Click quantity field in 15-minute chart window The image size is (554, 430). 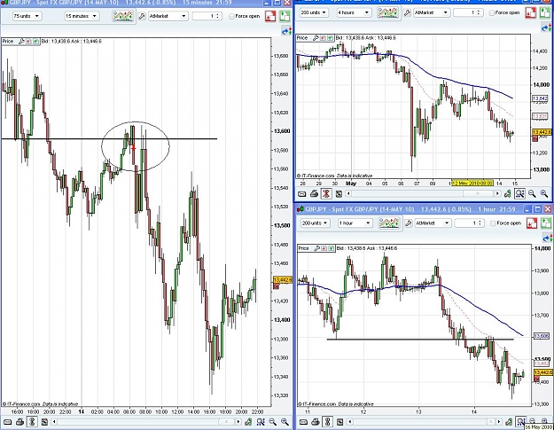[204, 16]
